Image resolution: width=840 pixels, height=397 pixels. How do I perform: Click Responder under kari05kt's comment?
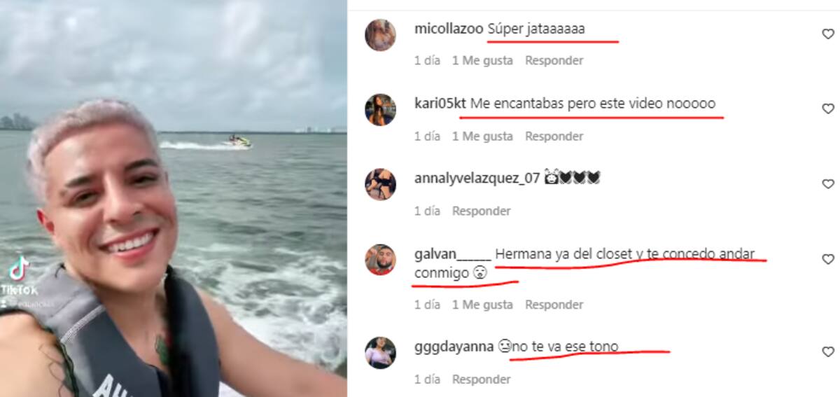coord(554,137)
